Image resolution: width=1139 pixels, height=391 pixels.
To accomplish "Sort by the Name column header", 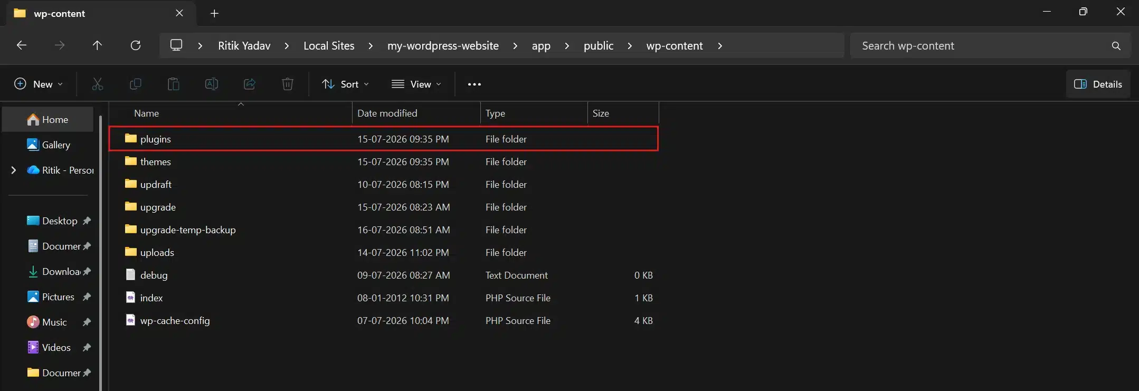I will [231, 113].
